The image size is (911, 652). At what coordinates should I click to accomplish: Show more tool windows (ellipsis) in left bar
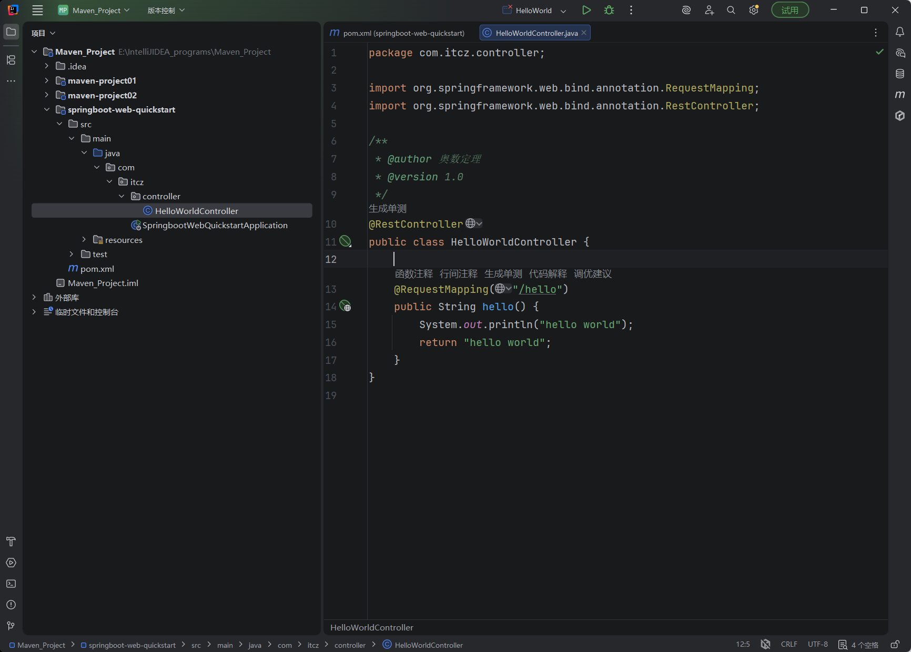click(11, 81)
